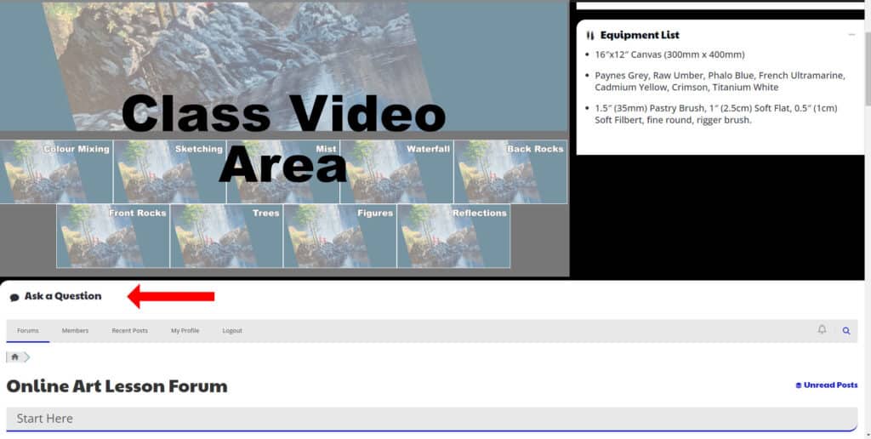Select the Waterfall video thumbnail
Viewport: 871px width, 439px height.
(x=396, y=172)
